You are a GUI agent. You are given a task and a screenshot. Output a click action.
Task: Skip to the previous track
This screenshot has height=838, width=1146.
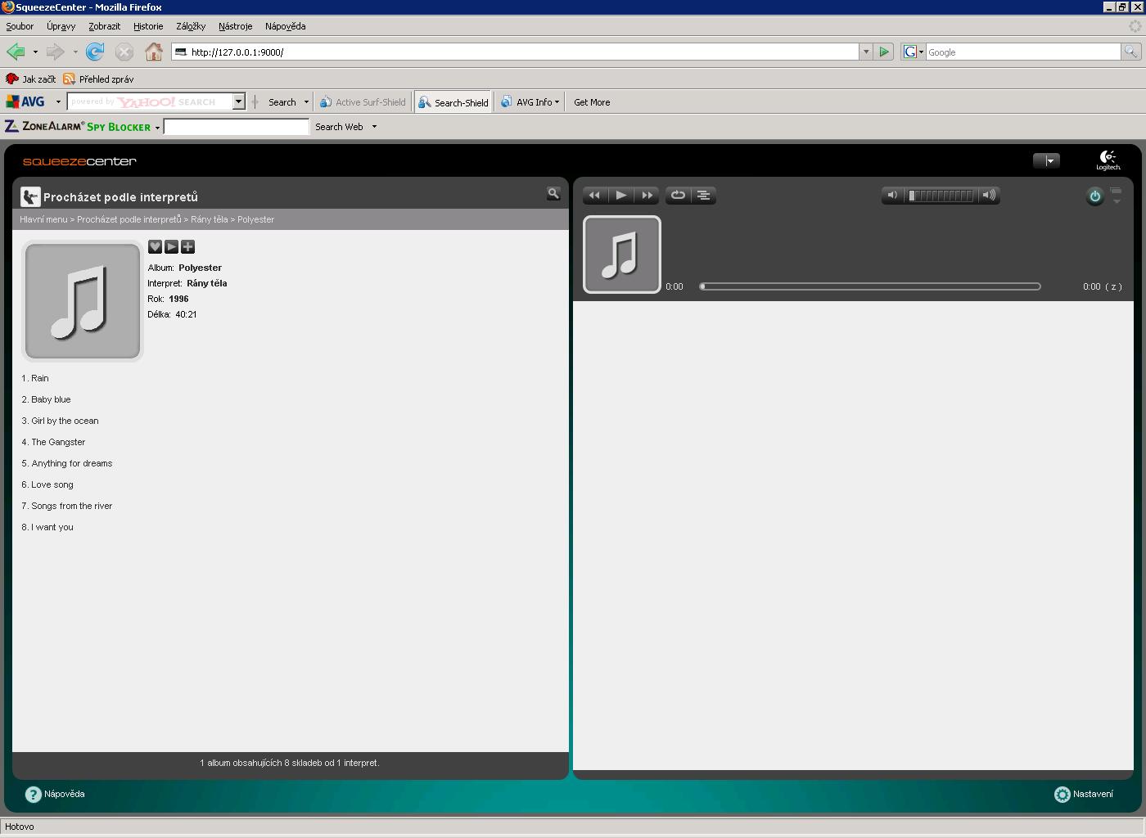[595, 196]
